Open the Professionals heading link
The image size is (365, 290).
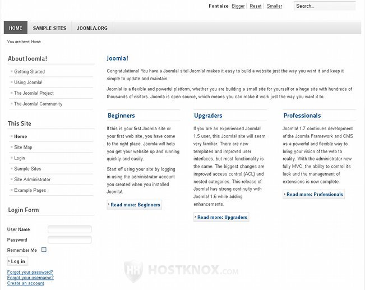302,116
